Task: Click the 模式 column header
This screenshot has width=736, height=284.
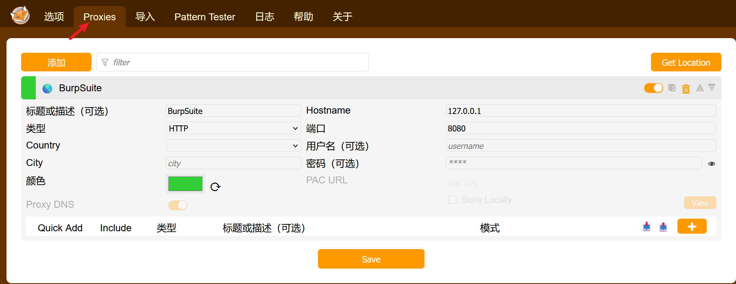Action: (x=490, y=228)
